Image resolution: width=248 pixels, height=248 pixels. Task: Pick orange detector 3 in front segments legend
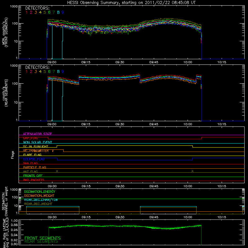[x=36, y=12]
